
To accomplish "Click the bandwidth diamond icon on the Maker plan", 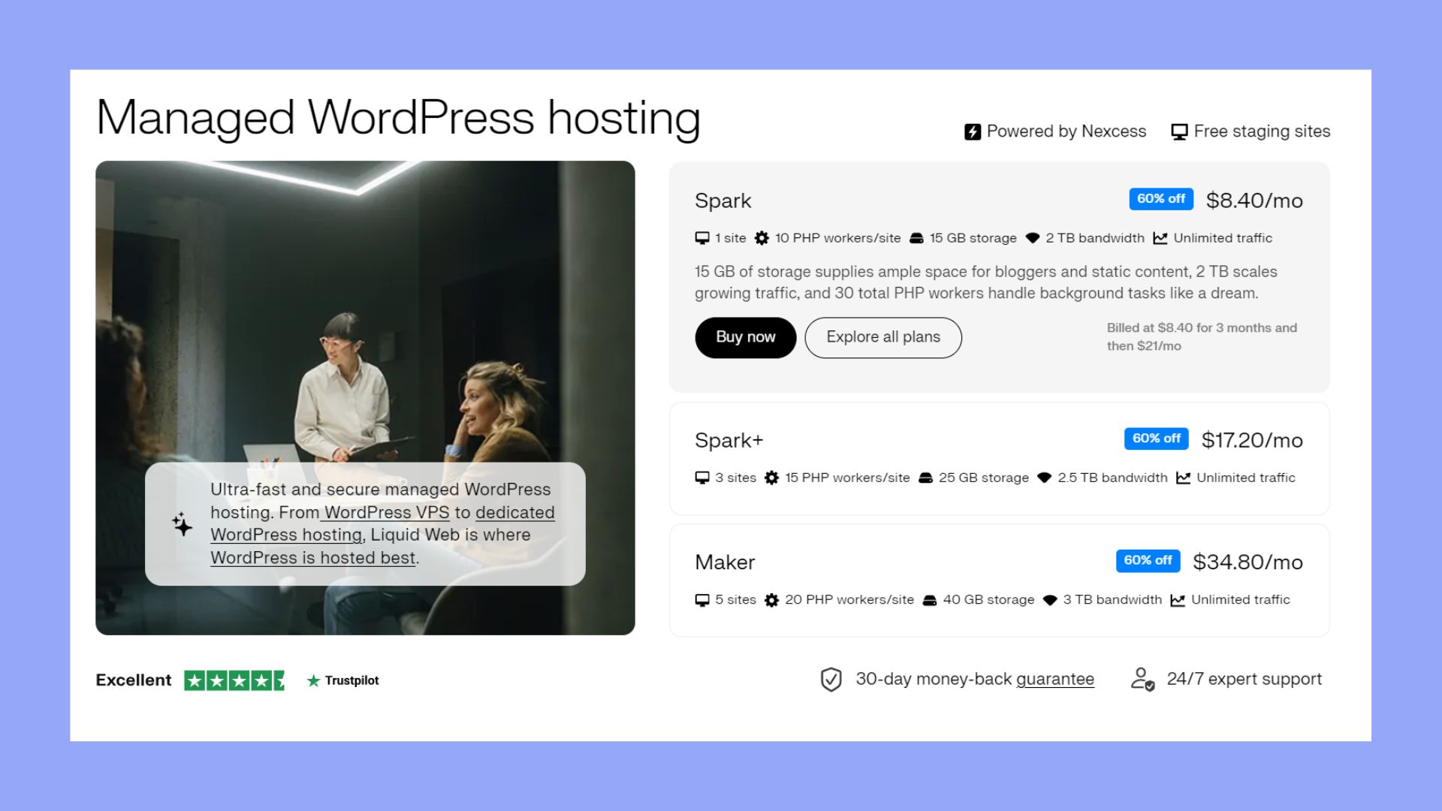I will [1049, 600].
